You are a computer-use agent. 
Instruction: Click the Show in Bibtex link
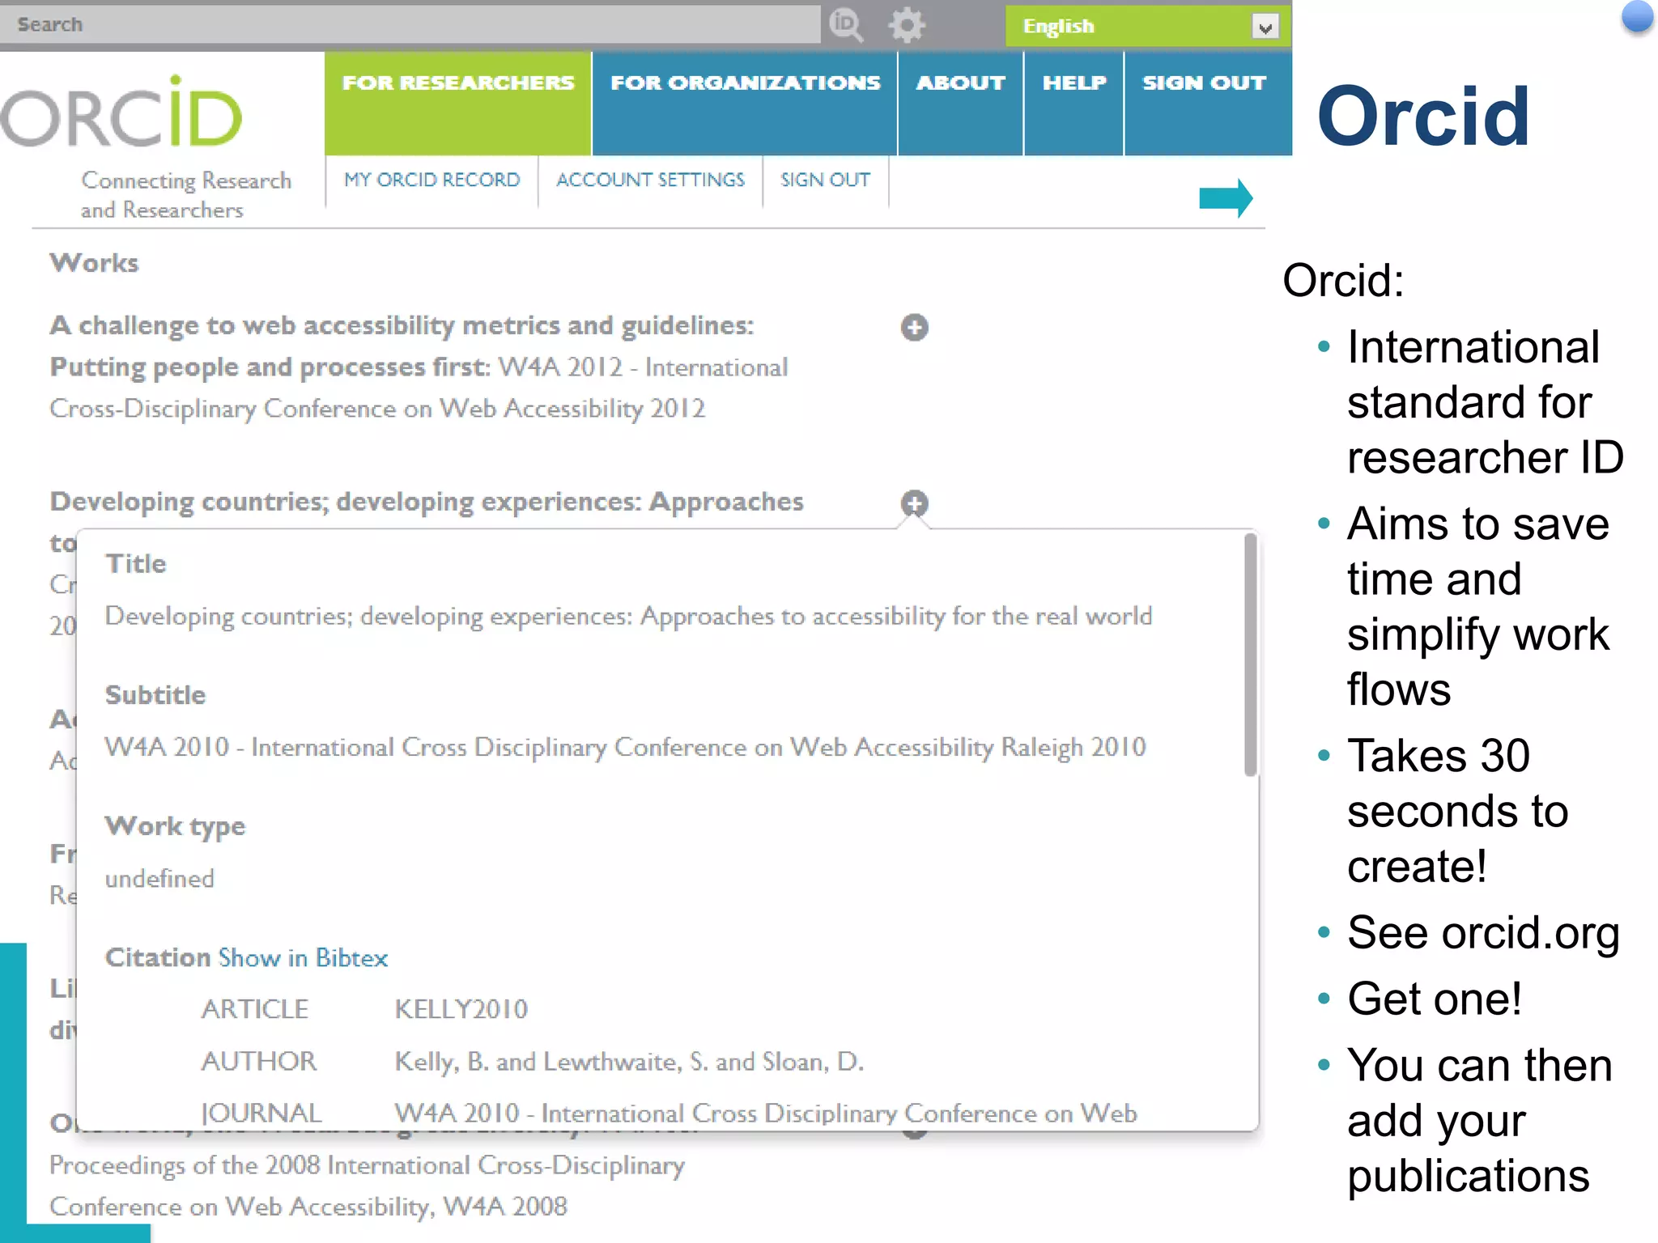pyautogui.click(x=303, y=958)
